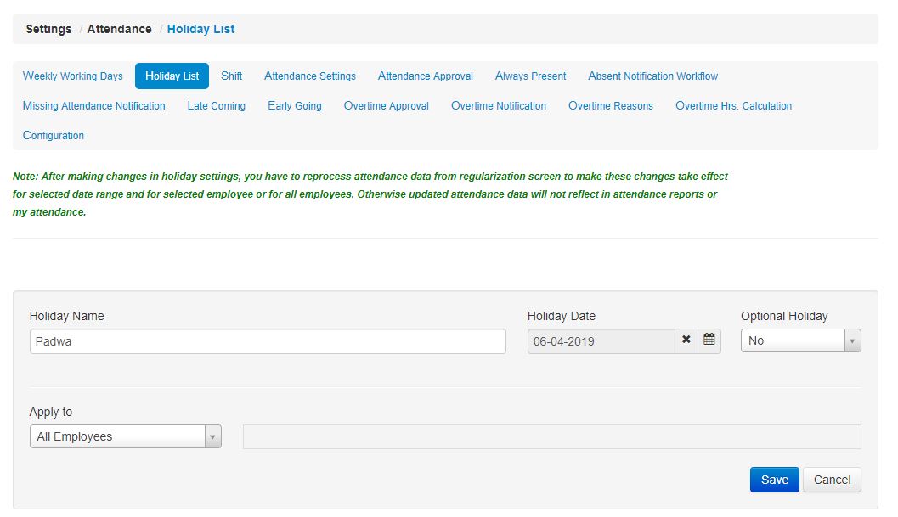The image size is (898, 517).
Task: Select the Holiday List tab
Action: (x=172, y=76)
